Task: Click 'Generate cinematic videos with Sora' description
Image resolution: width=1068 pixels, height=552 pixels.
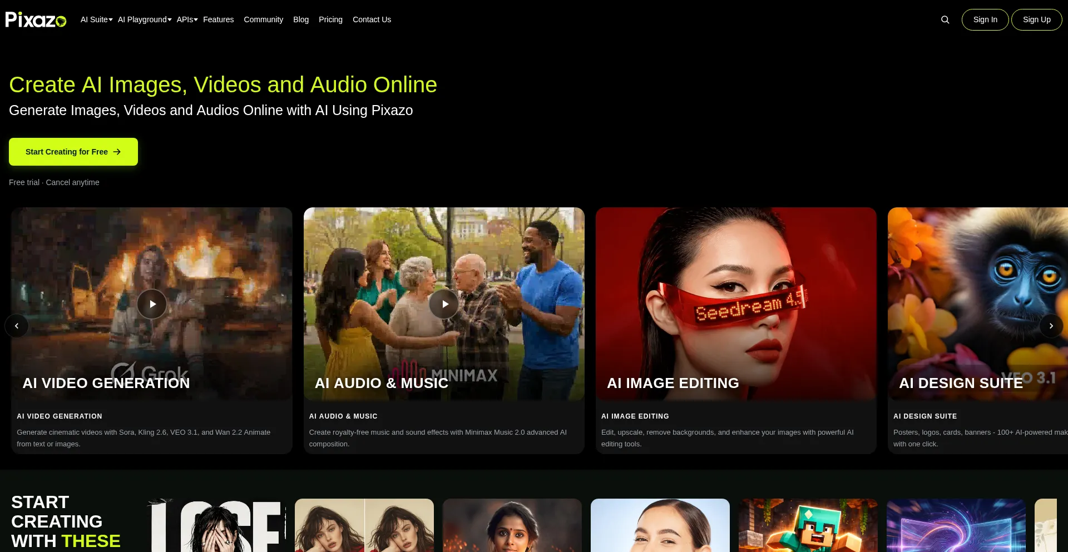Action: pos(144,438)
